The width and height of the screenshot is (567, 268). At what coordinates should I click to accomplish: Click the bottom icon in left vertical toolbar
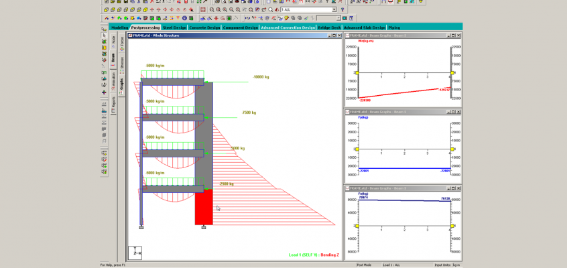(104, 172)
